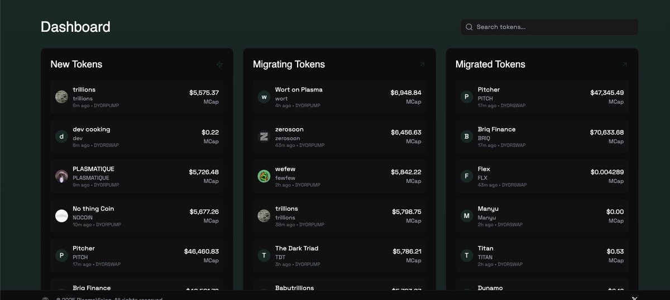Select the $5,842.22 market cap value
The width and height of the screenshot is (670, 300).
point(406,172)
